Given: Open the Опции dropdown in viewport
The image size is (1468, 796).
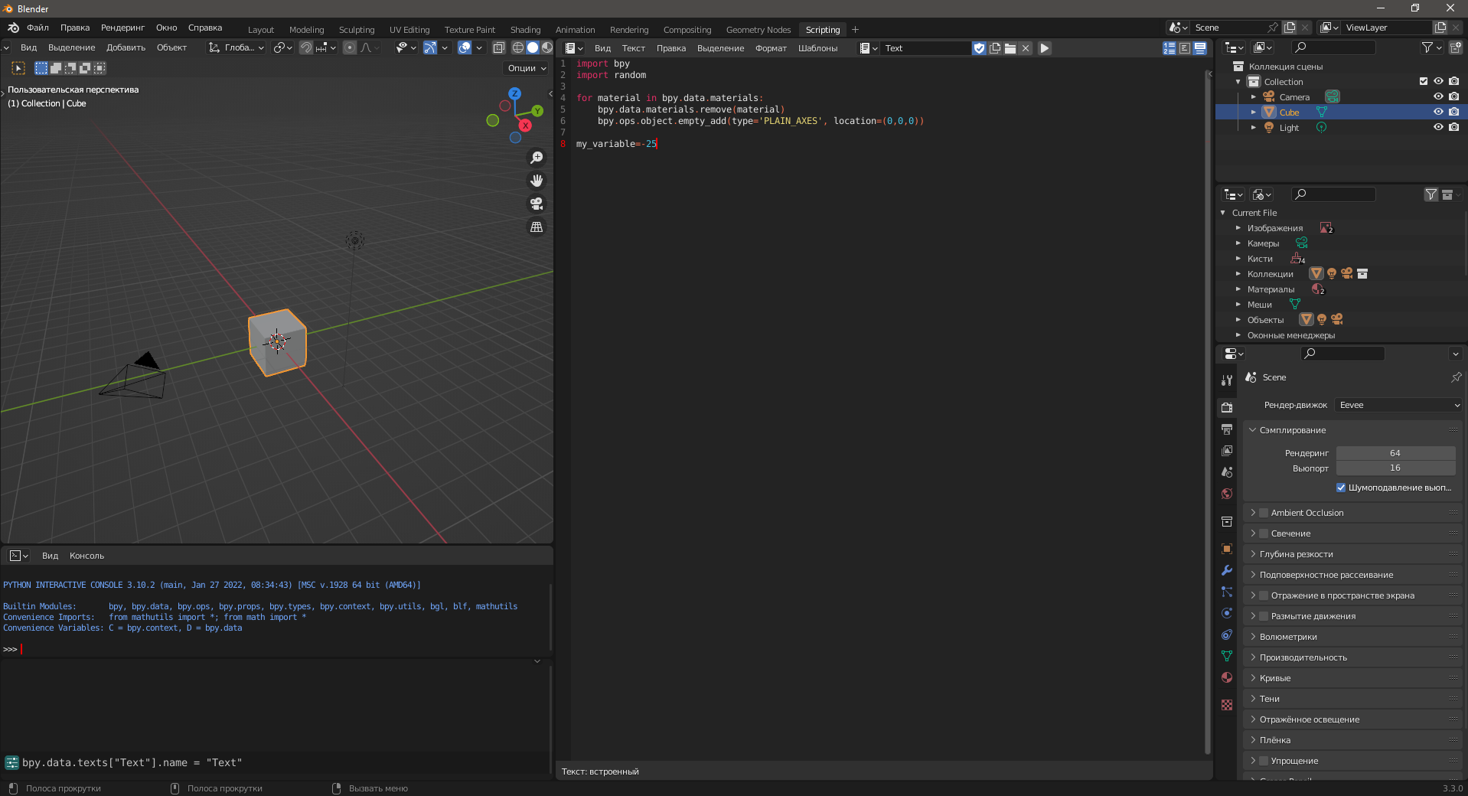Looking at the screenshot, I should (527, 68).
